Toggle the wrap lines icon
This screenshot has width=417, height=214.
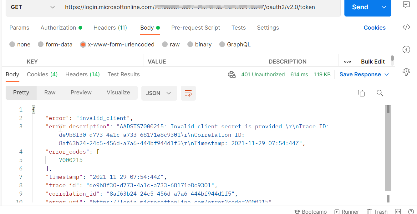point(188,93)
